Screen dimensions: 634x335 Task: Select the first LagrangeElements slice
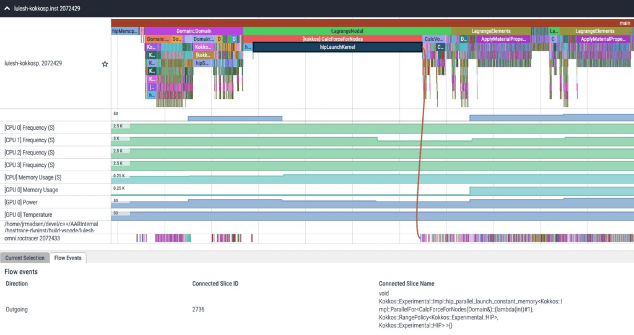pos(491,31)
